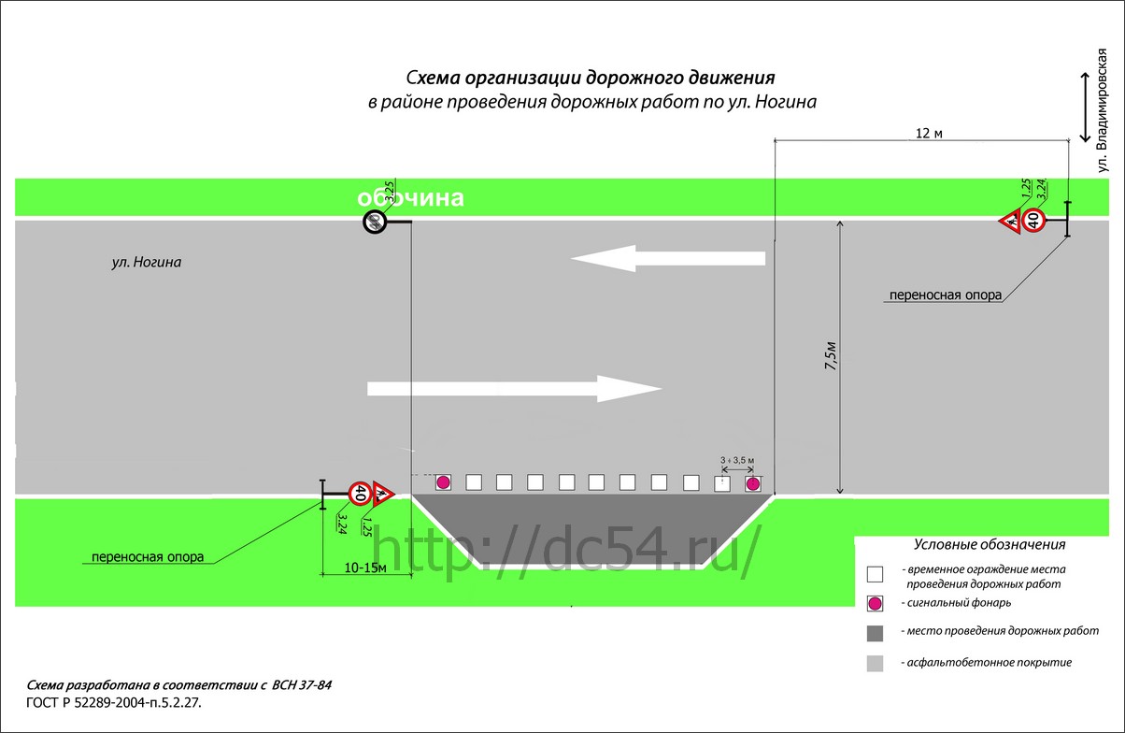Click the '7,5м' road width label
The width and height of the screenshot is (1125, 733).
click(x=831, y=356)
